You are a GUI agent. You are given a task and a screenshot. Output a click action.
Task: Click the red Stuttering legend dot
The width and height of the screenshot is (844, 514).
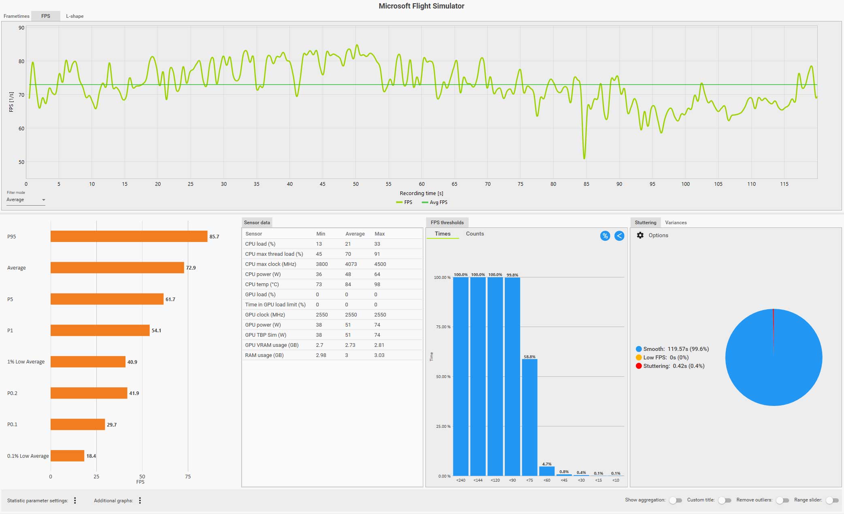(x=639, y=366)
